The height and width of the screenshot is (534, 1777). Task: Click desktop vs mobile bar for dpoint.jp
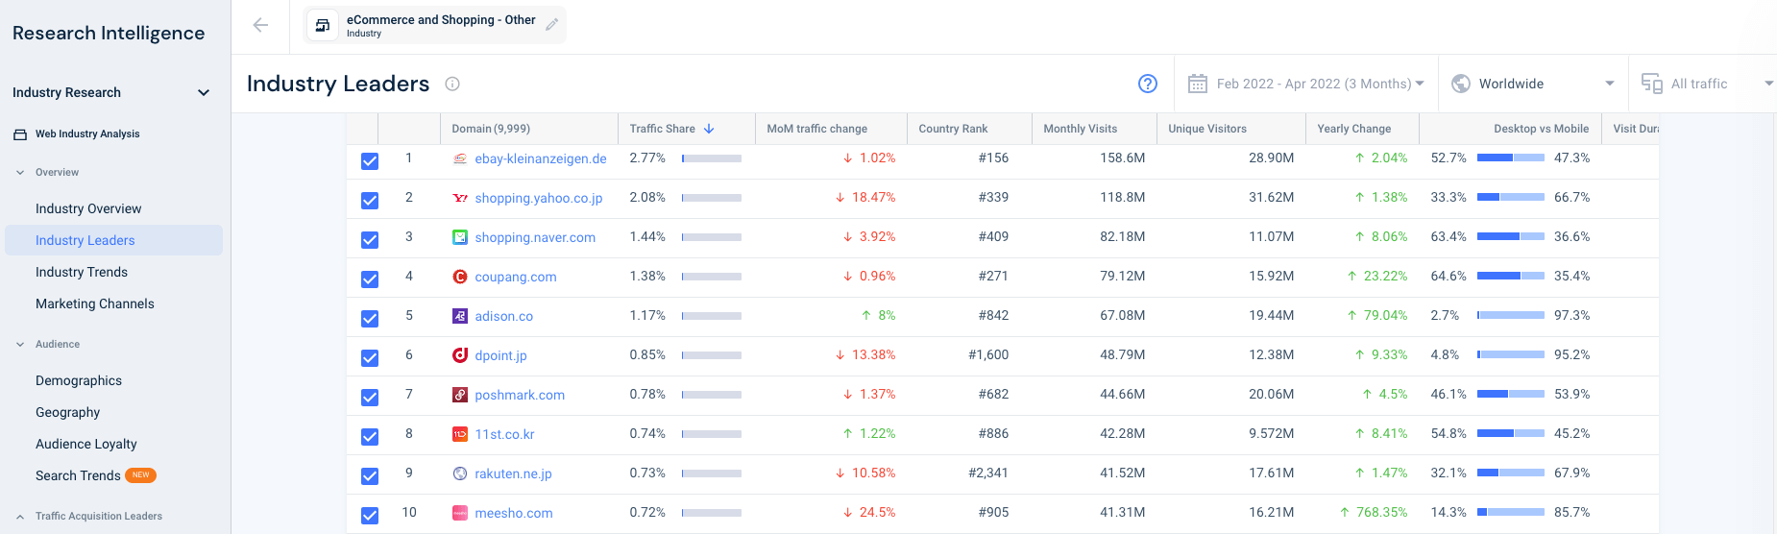pos(1511,355)
